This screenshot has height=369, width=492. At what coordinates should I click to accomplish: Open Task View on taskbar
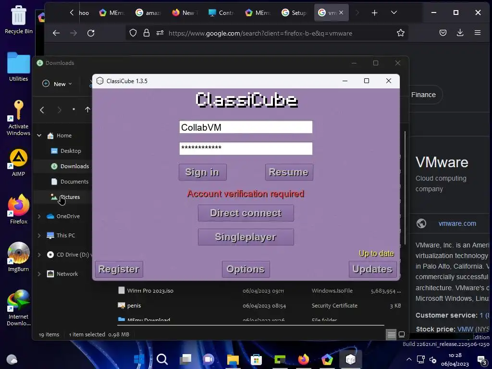point(186,359)
